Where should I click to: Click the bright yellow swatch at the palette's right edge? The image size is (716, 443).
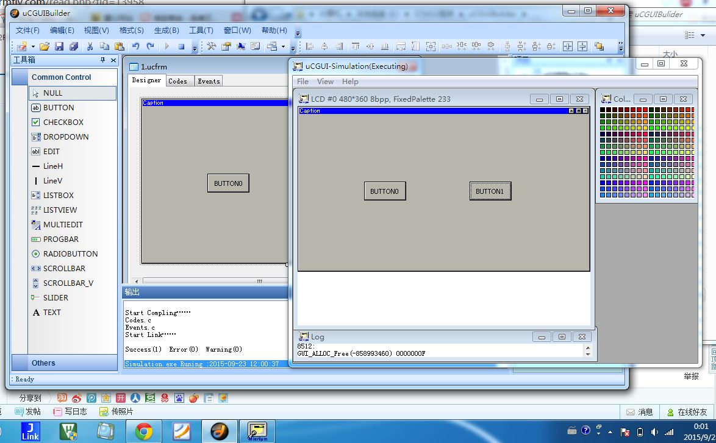[x=693, y=128]
